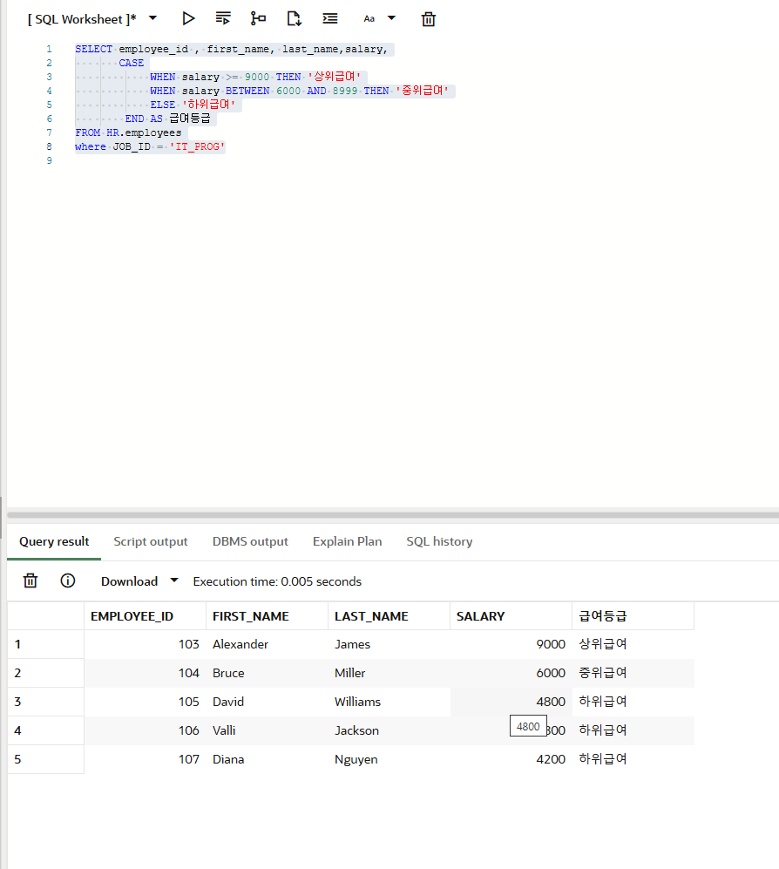Clear the worksheet with the trash icon

click(429, 19)
